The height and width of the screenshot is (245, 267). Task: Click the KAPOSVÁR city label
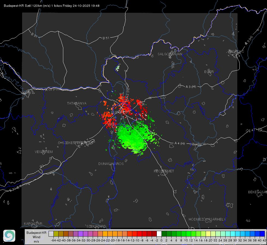tap(33, 223)
